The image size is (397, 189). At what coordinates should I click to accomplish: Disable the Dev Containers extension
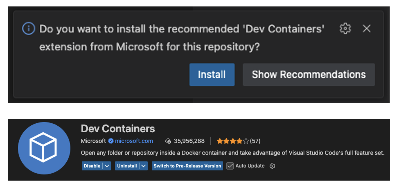coord(92,166)
